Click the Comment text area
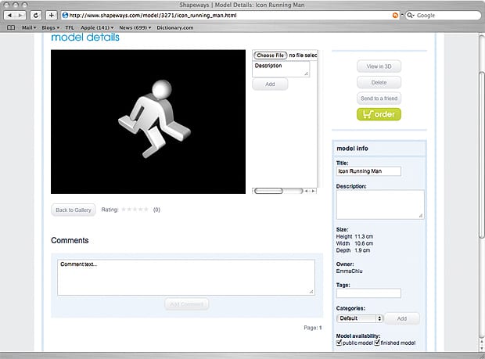485x359 pixels. click(186, 278)
